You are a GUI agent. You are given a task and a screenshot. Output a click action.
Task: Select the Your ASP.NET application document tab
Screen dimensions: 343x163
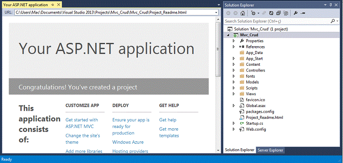coord(26,4)
